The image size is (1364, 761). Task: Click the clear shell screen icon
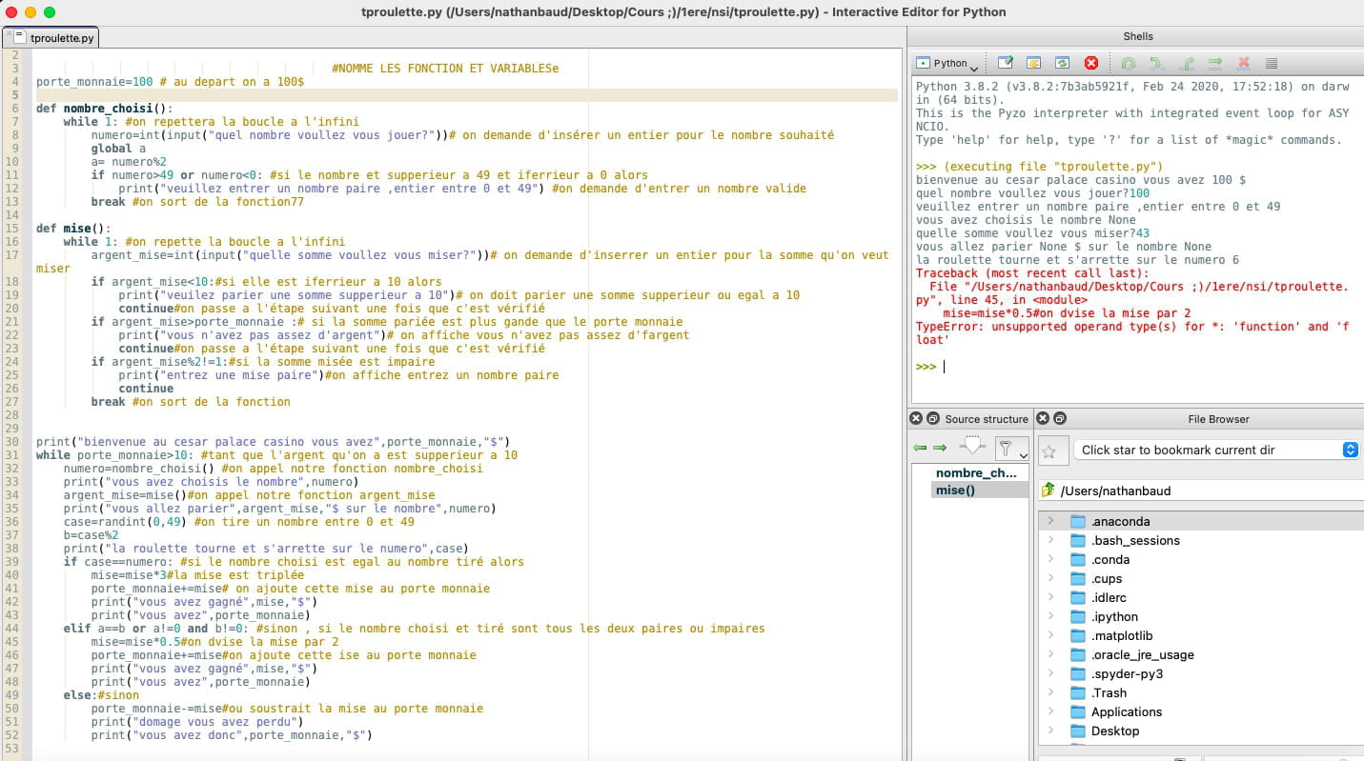1033,63
